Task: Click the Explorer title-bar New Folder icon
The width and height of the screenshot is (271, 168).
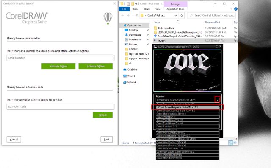Action: tap(133, 4)
